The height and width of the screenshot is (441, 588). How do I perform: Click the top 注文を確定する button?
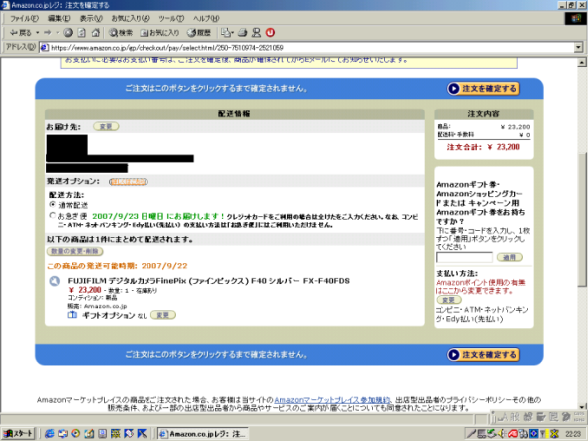pyautogui.click(x=483, y=89)
